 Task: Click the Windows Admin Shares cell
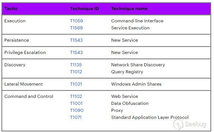tap(136, 84)
